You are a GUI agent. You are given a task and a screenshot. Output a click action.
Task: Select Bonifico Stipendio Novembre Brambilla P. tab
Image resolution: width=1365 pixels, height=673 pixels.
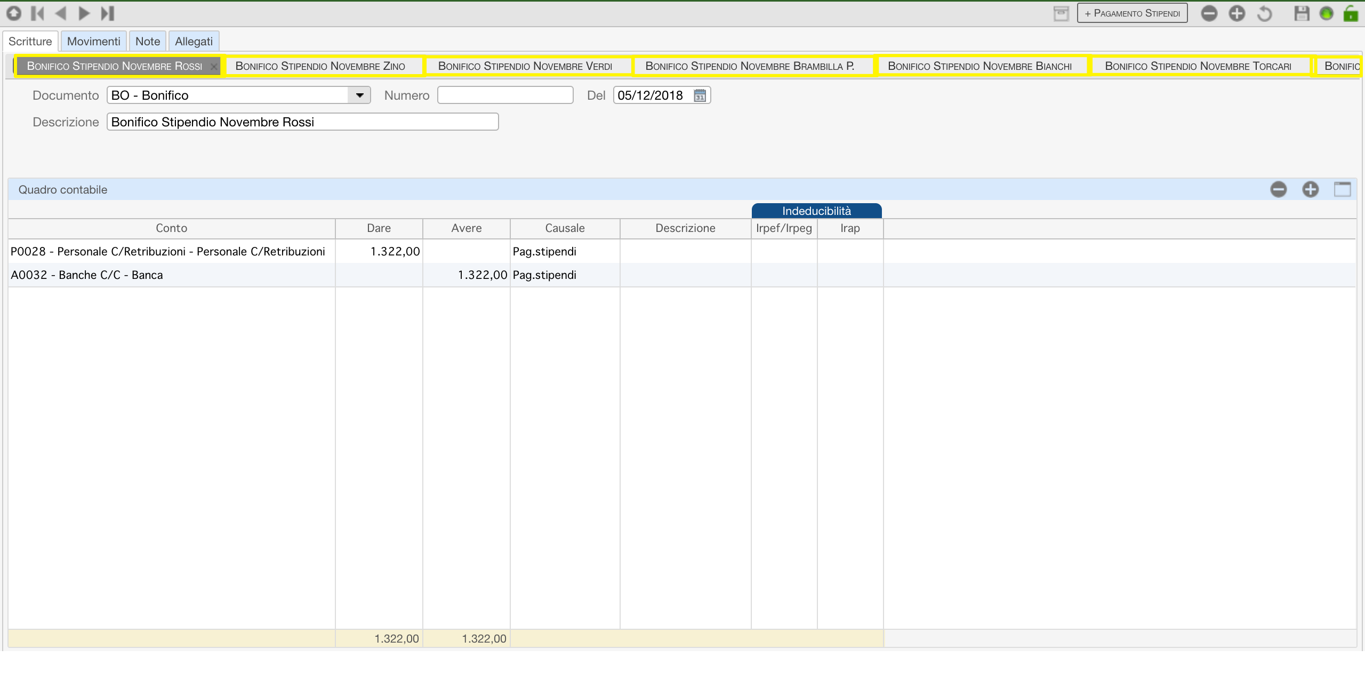[x=750, y=66]
